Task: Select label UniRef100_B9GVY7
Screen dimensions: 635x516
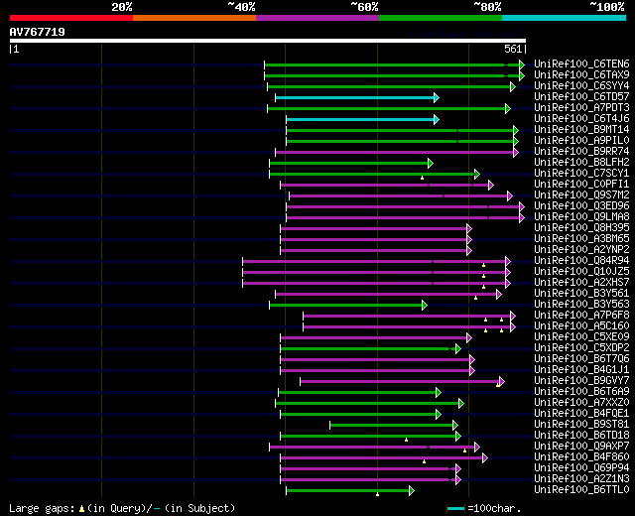Action: (581, 381)
